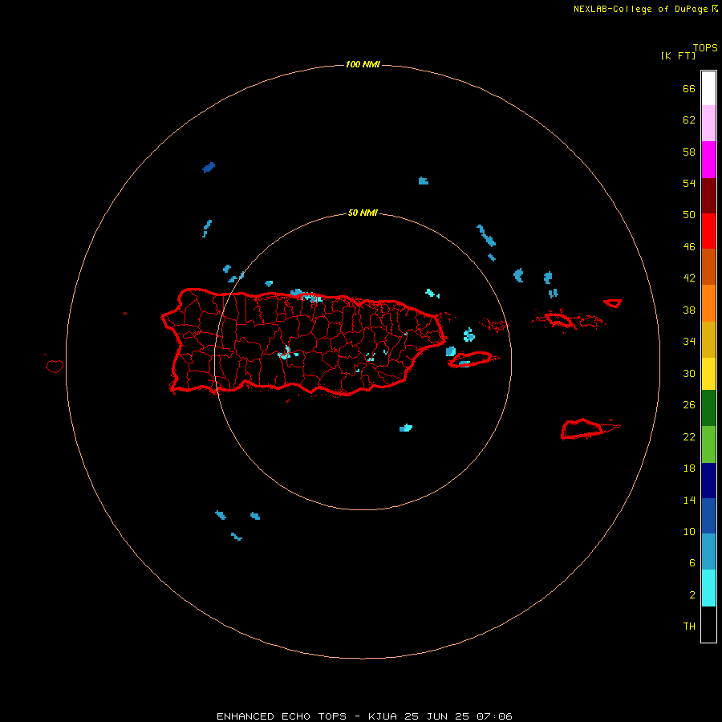Click the [K FT] unit label

(678, 55)
